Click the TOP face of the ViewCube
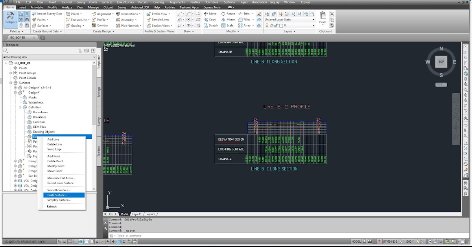The image size is (472, 247). click(441, 62)
